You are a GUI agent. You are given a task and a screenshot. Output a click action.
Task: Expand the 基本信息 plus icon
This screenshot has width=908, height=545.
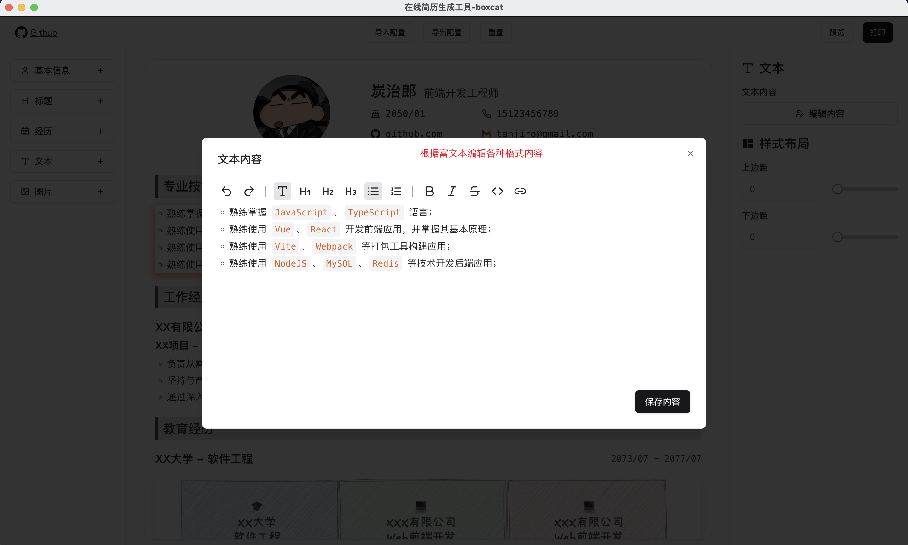tap(101, 71)
